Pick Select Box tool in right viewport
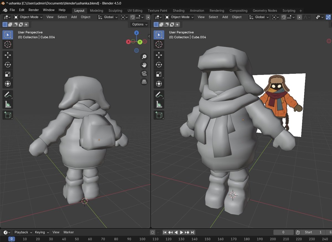The height and width of the screenshot is (242, 332). [159, 35]
